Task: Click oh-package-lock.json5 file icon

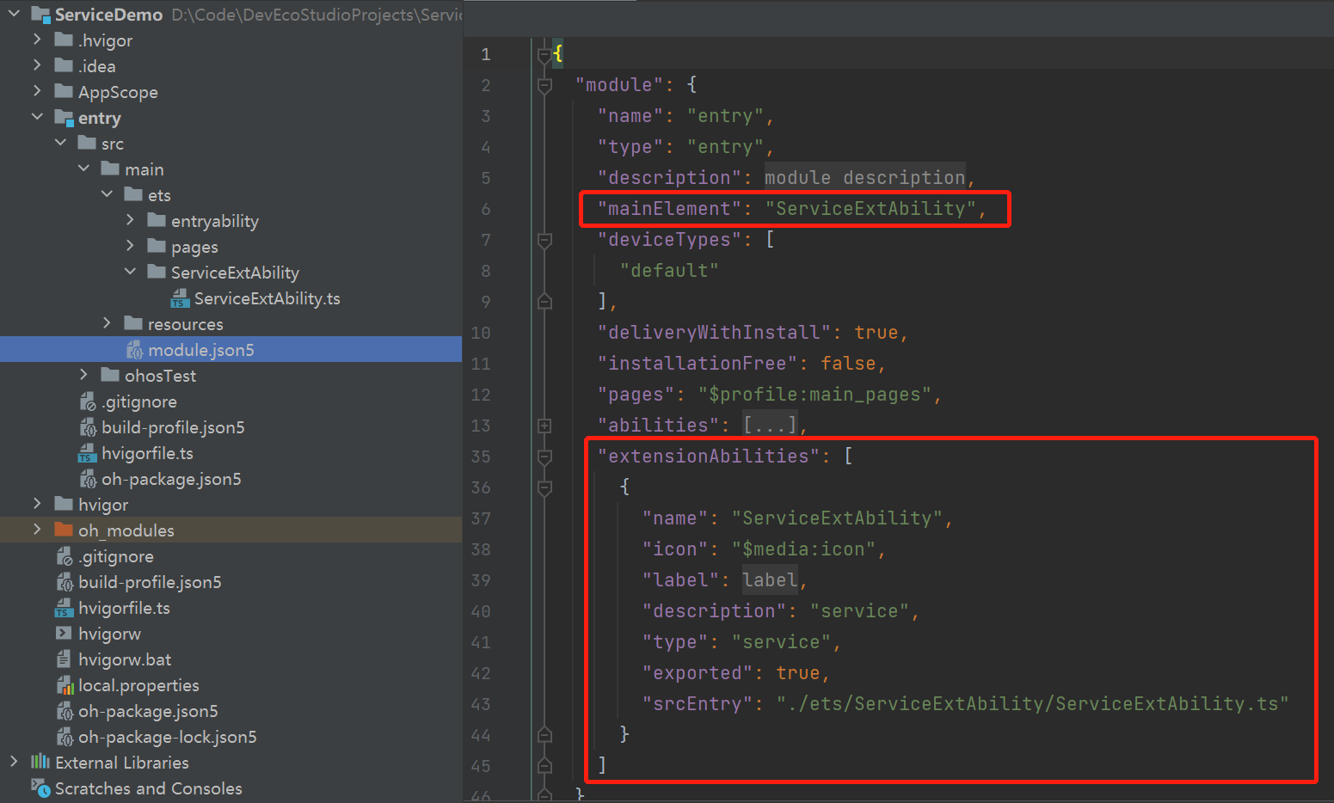Action: pos(65,737)
